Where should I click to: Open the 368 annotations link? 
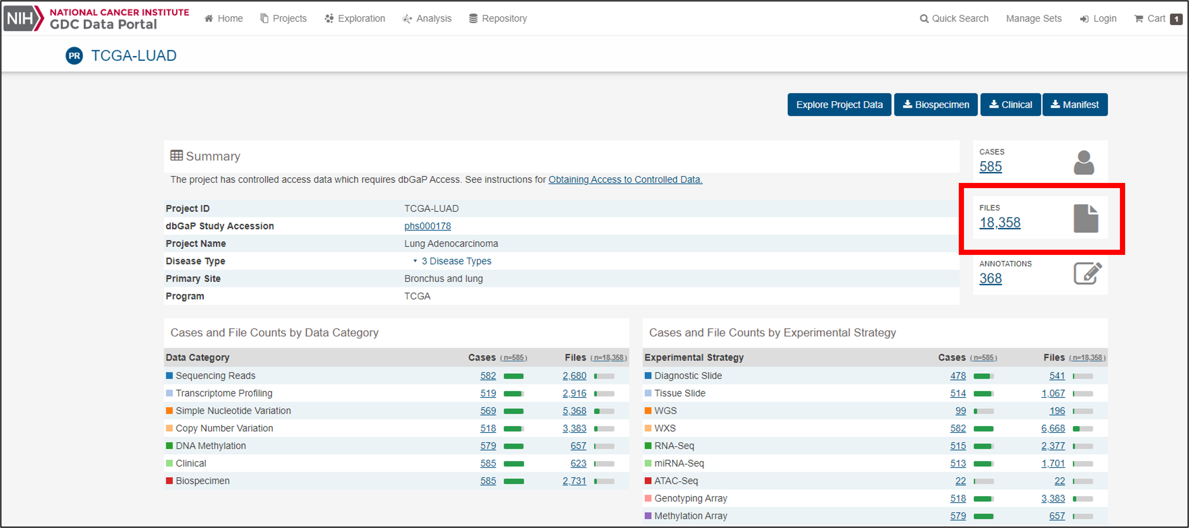click(991, 279)
